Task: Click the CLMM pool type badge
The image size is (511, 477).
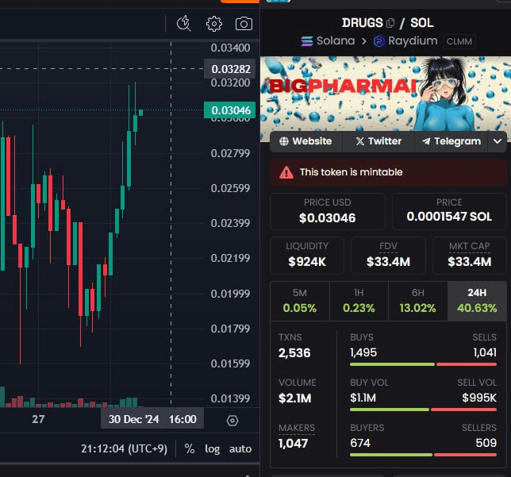Action: coord(459,41)
